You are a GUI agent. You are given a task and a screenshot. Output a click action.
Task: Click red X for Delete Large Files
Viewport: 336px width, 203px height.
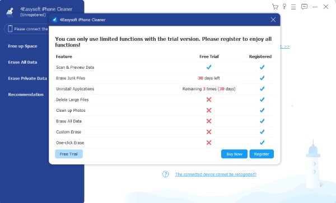coord(209,100)
